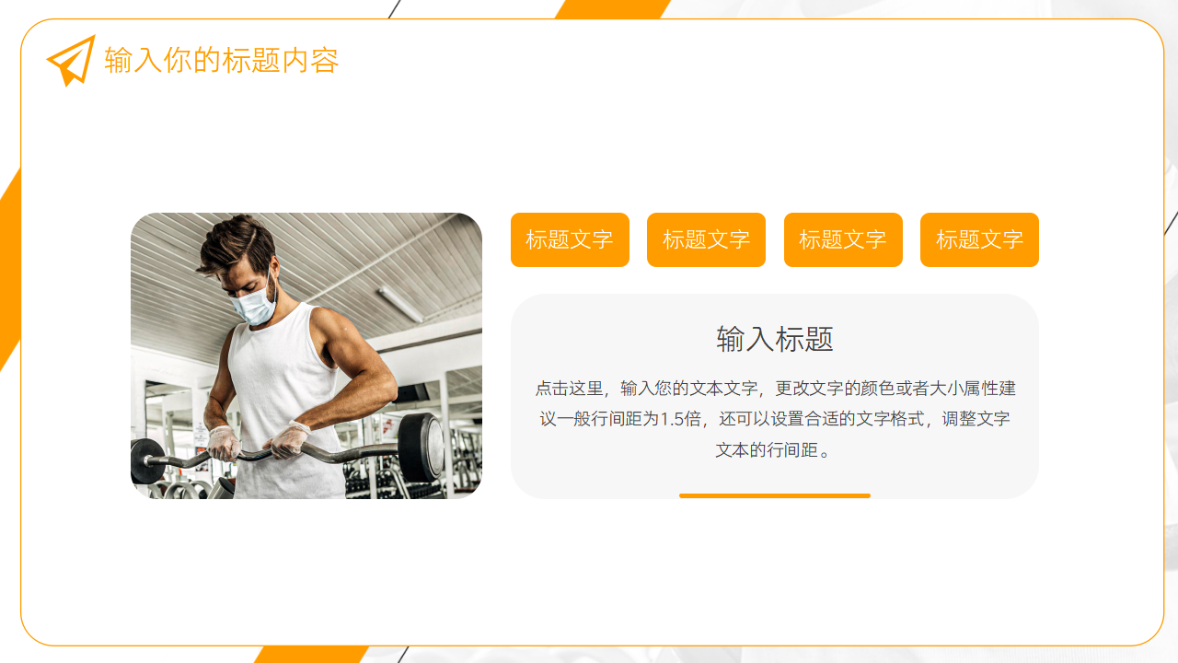Click the thin black diagonal line at the bottom

point(403,654)
